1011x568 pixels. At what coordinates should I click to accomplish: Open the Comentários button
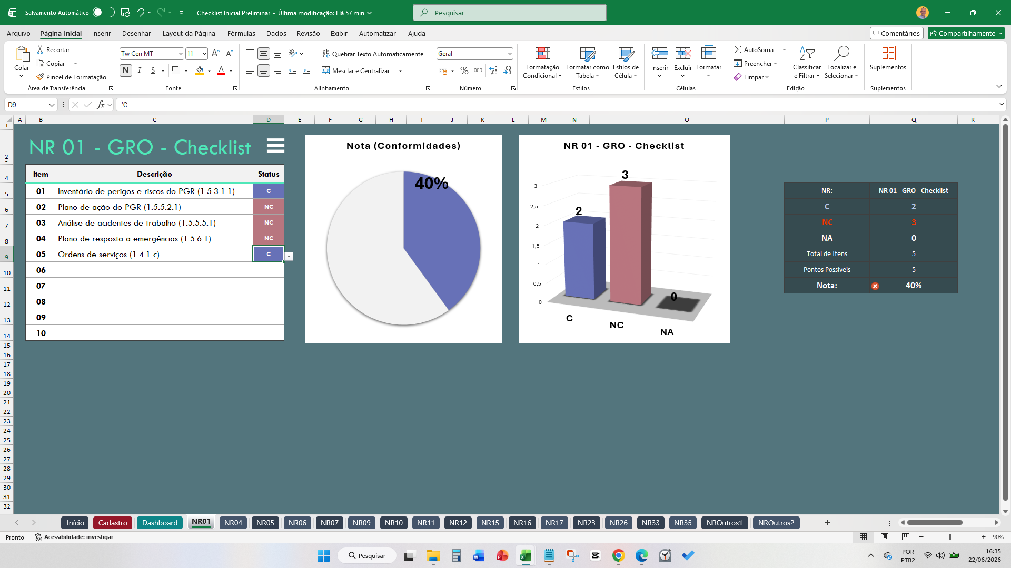pyautogui.click(x=896, y=33)
